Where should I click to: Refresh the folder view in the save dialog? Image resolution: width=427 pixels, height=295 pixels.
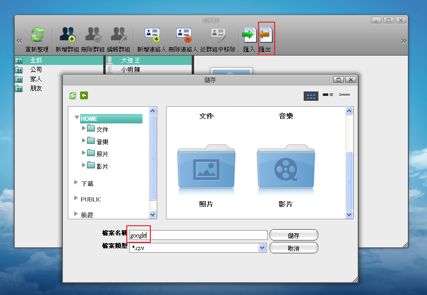pos(72,95)
